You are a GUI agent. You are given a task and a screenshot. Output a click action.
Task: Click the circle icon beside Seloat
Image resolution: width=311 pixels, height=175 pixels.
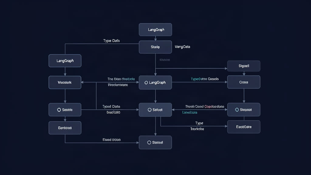pyautogui.click(x=149, y=110)
